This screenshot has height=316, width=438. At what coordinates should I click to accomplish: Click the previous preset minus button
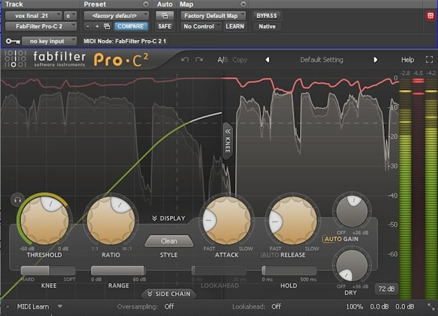point(88,26)
